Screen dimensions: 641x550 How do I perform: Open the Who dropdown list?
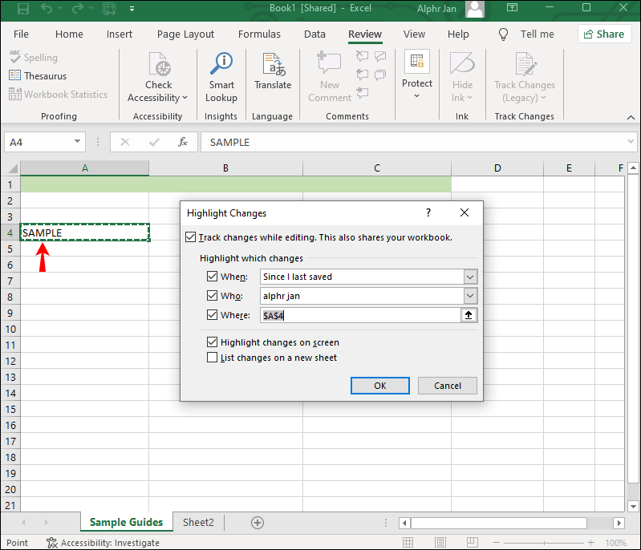(x=470, y=296)
